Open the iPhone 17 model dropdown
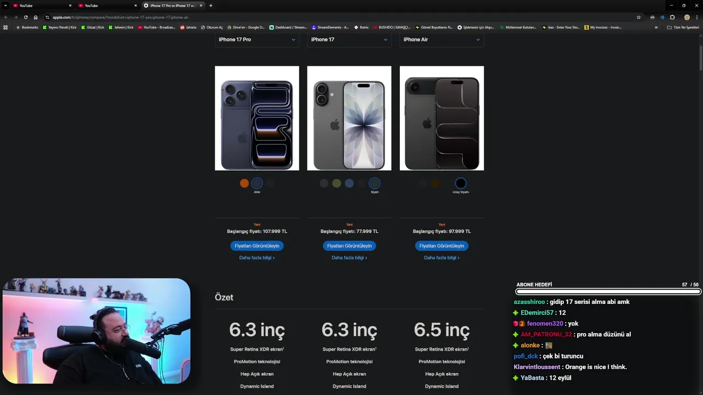The image size is (703, 395). pos(349,39)
